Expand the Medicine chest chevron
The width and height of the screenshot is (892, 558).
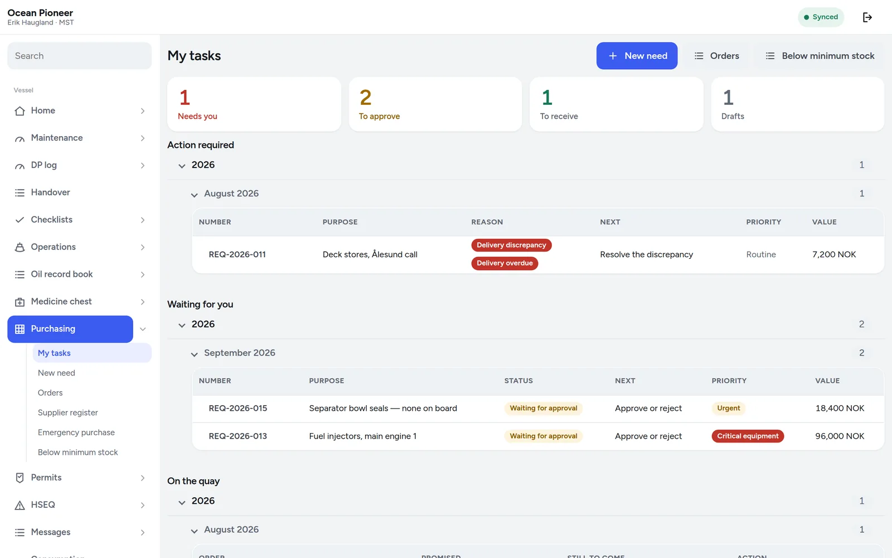[143, 302]
